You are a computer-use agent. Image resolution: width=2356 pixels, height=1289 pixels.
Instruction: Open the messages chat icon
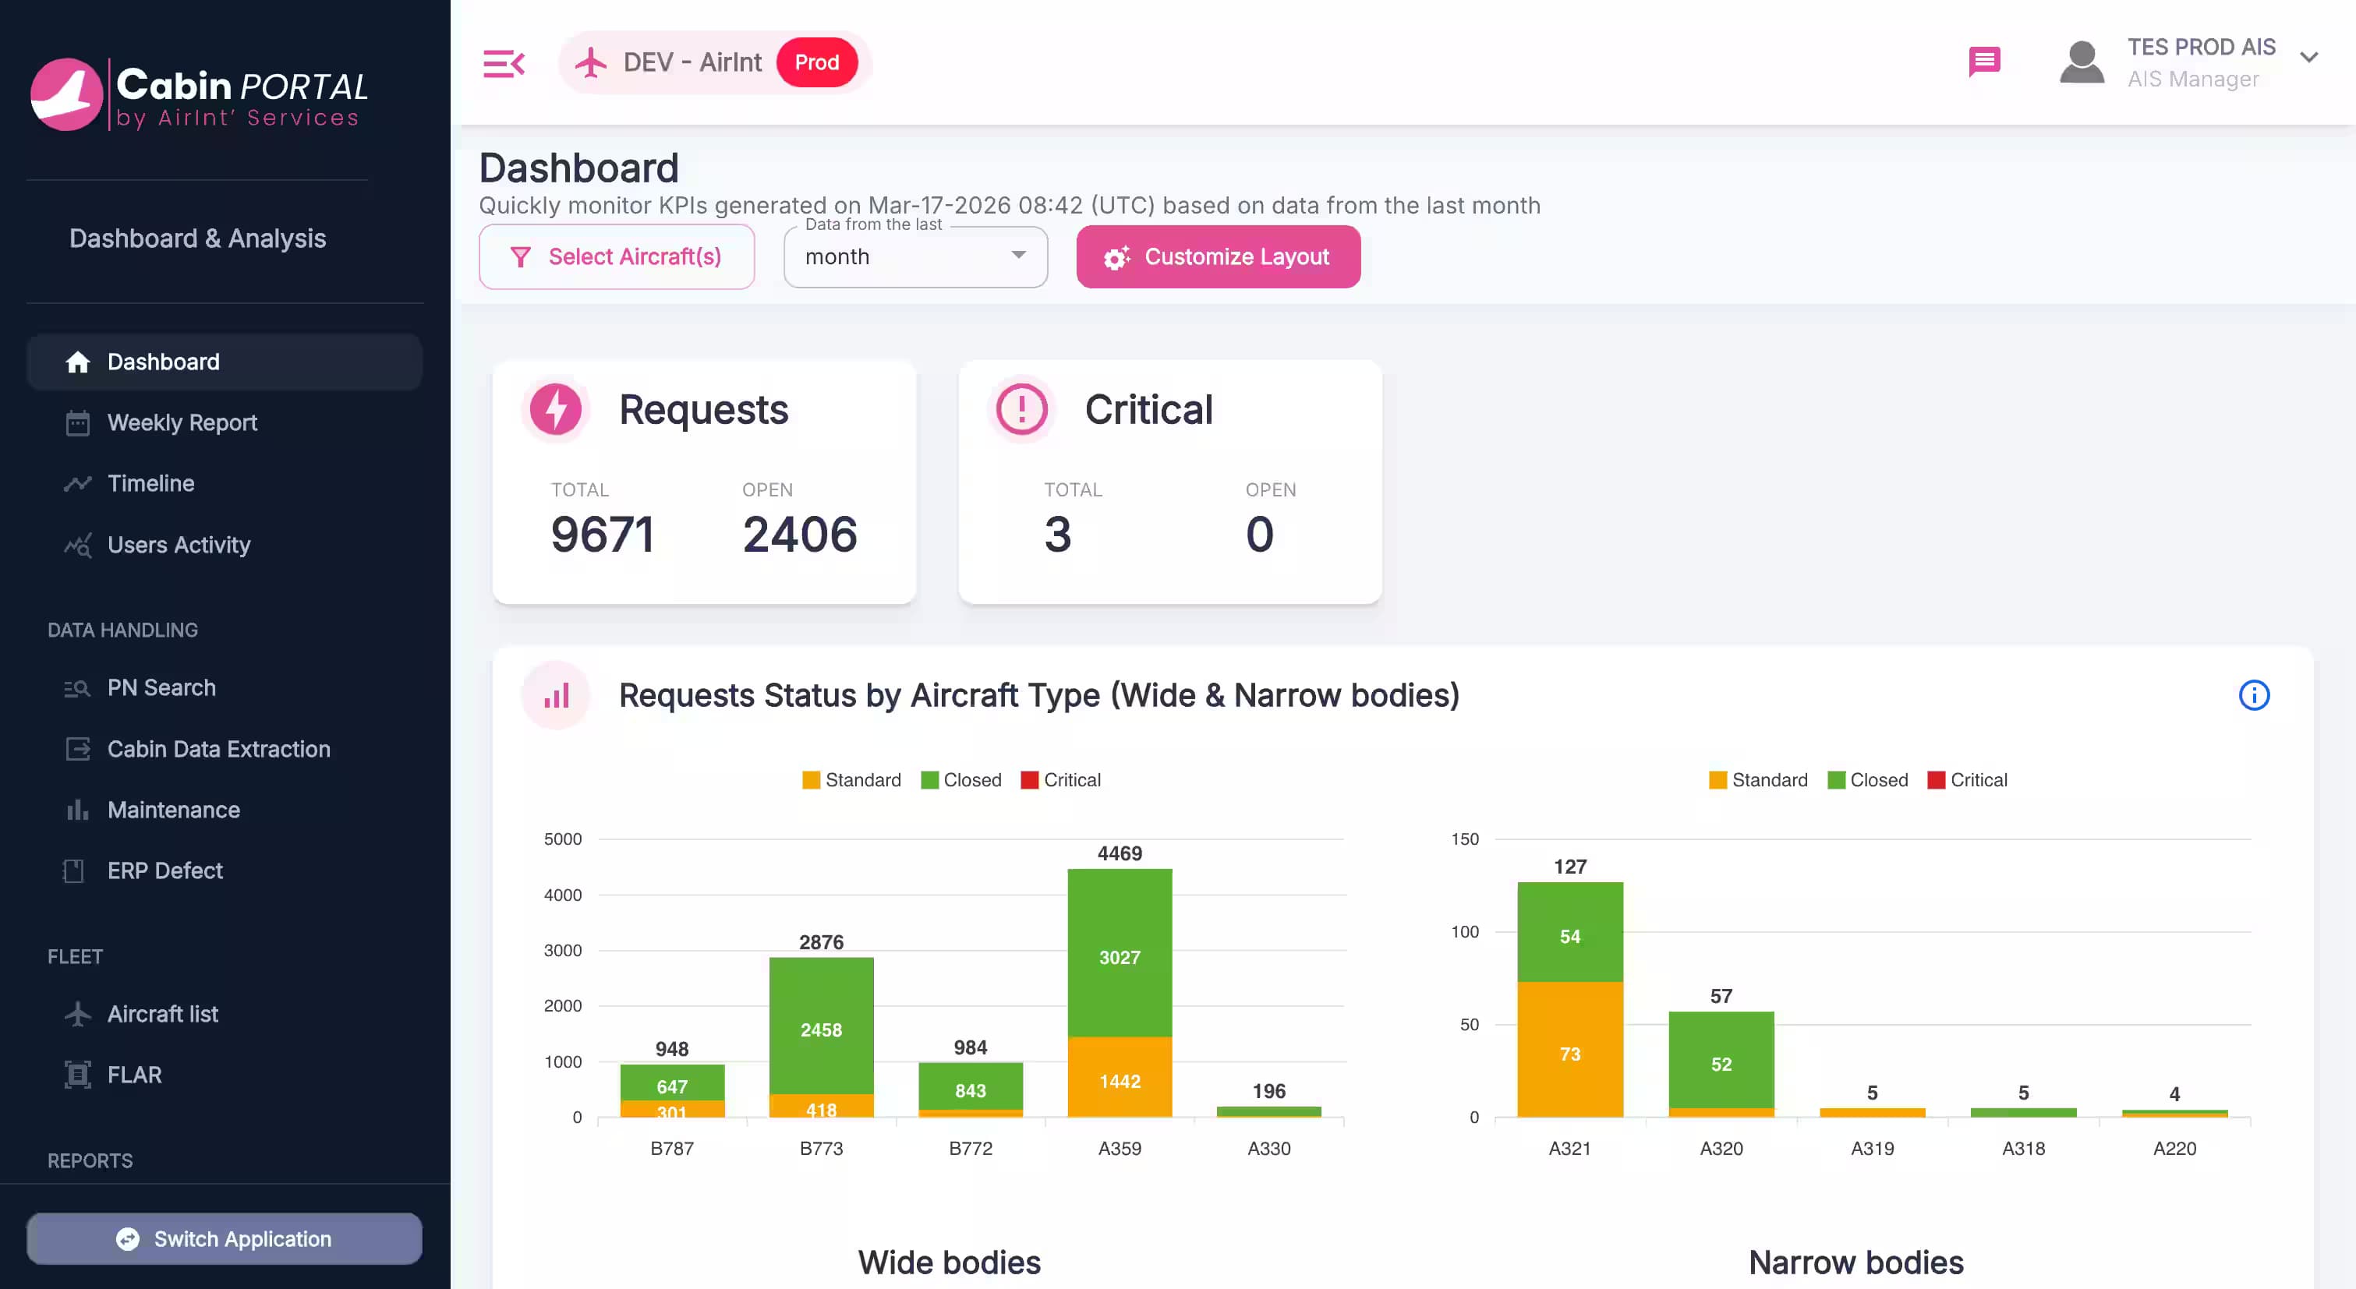(1984, 62)
